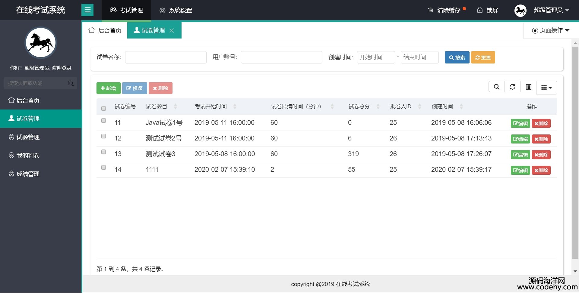Open the 超级管理员 user dropdown
579x293 pixels.
point(552,10)
